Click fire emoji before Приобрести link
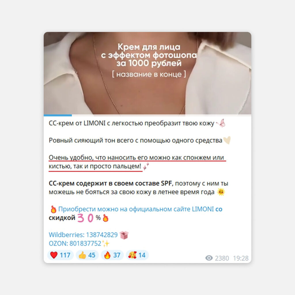The height and width of the screenshot is (295, 295). pos(53,209)
